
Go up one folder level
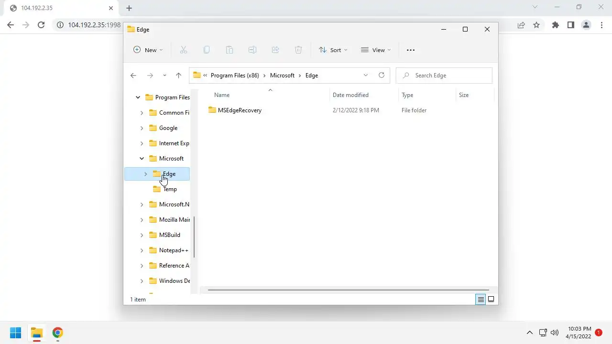point(178,75)
